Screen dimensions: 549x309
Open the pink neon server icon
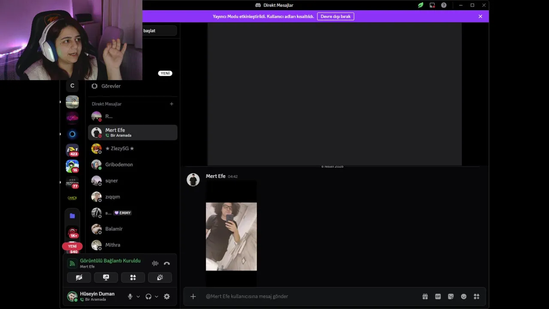pos(72,118)
